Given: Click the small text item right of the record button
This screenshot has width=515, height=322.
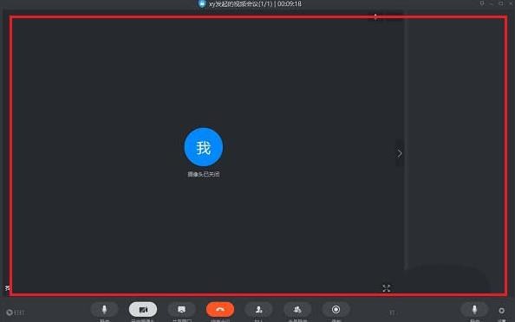Looking at the screenshot, I should [x=392, y=312].
